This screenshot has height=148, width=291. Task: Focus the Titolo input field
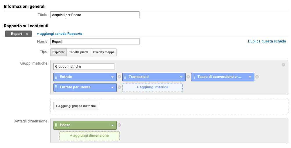95,15
